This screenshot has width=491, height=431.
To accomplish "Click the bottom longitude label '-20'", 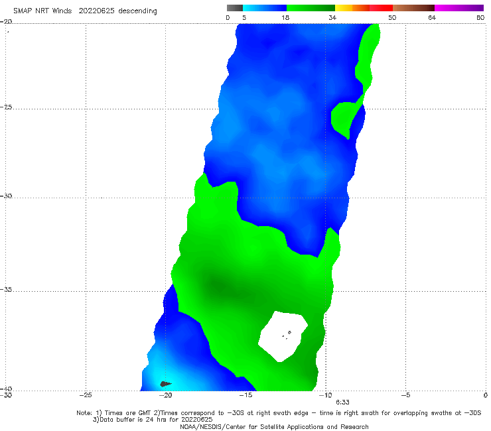I will click(x=165, y=395).
